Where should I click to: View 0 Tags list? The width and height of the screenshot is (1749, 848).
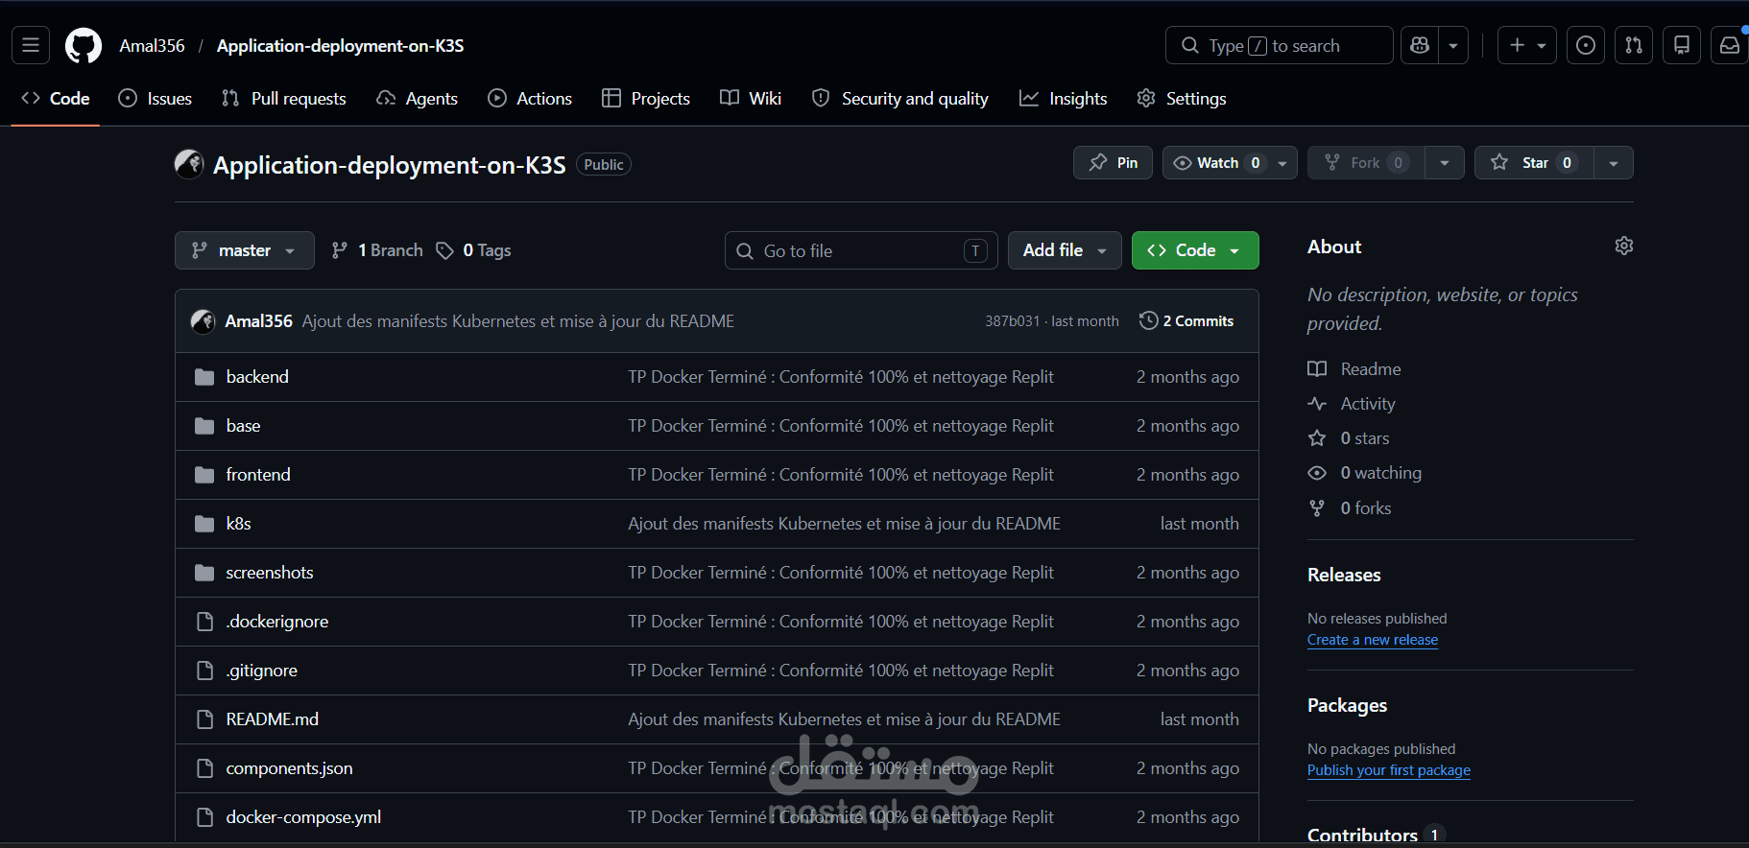pyautogui.click(x=473, y=250)
